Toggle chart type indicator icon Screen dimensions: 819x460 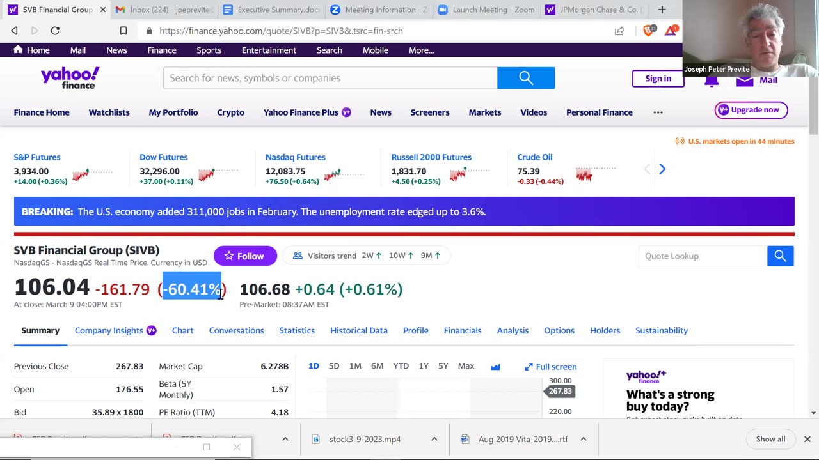[x=495, y=367]
